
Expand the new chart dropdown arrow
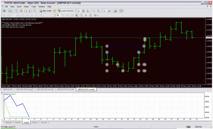(6, 11)
